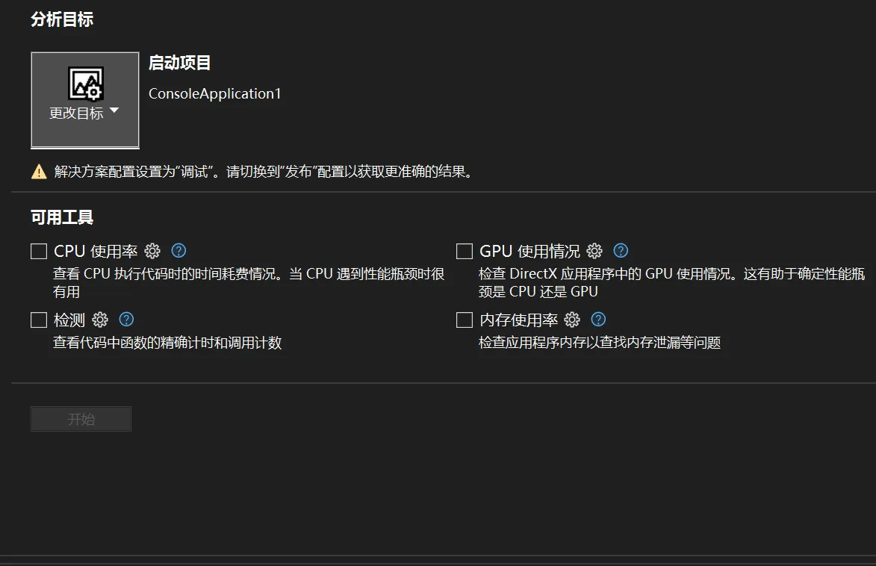Check the 检测 instrumentation checkbox

click(39, 320)
